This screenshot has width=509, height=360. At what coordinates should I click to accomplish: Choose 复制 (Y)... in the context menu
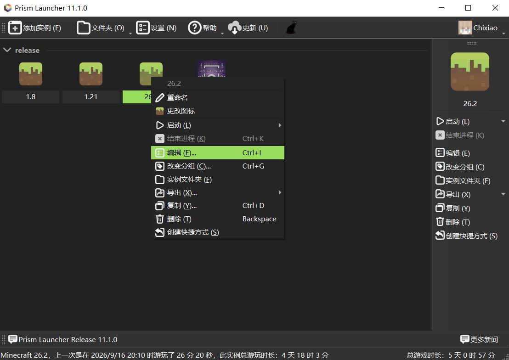(218, 205)
